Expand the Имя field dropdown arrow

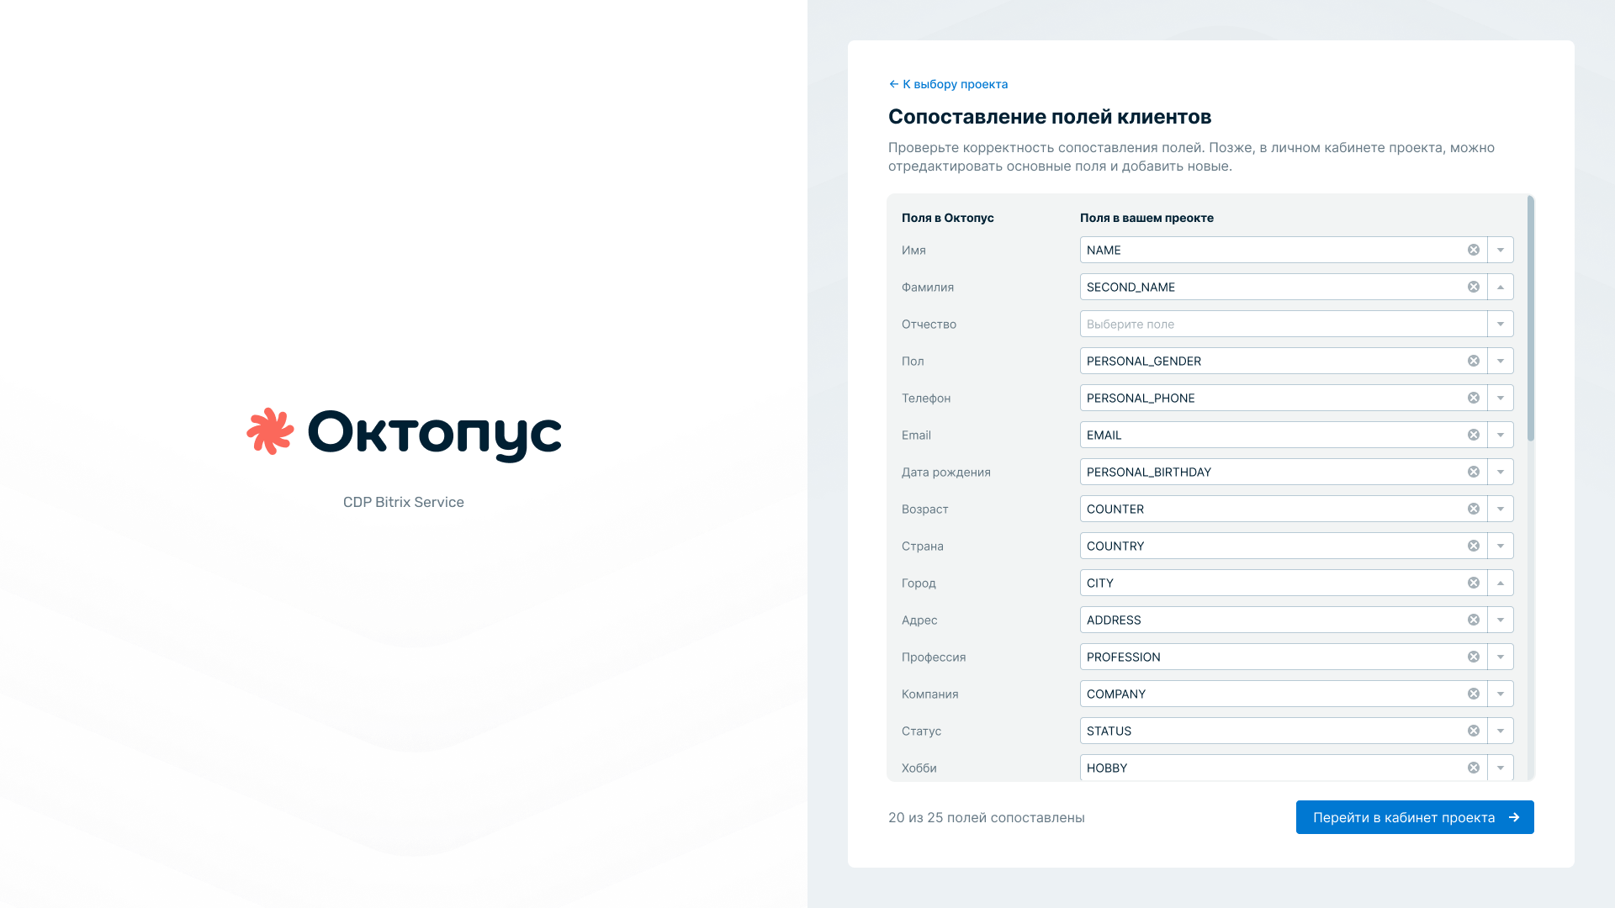(x=1501, y=250)
